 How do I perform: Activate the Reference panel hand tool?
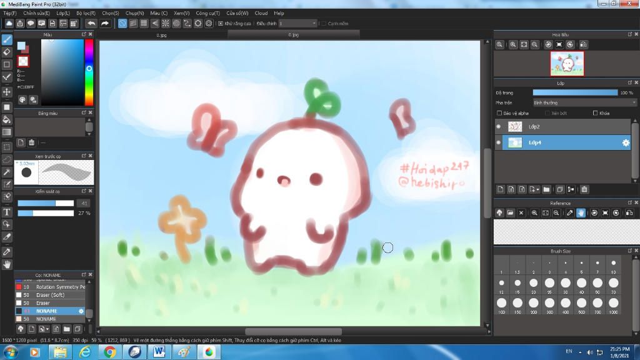point(581,212)
